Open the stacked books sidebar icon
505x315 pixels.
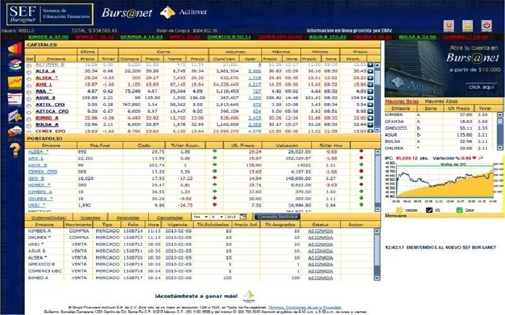[x=15, y=66]
